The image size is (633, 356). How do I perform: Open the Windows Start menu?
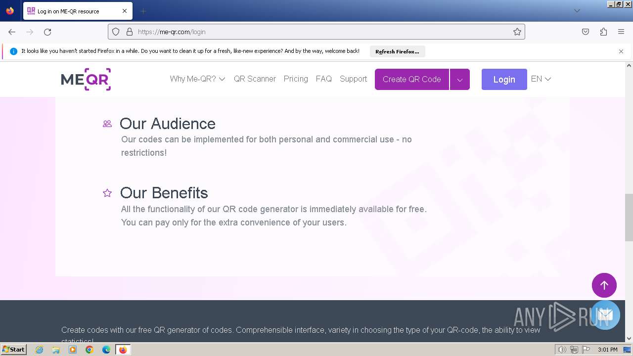(14, 350)
